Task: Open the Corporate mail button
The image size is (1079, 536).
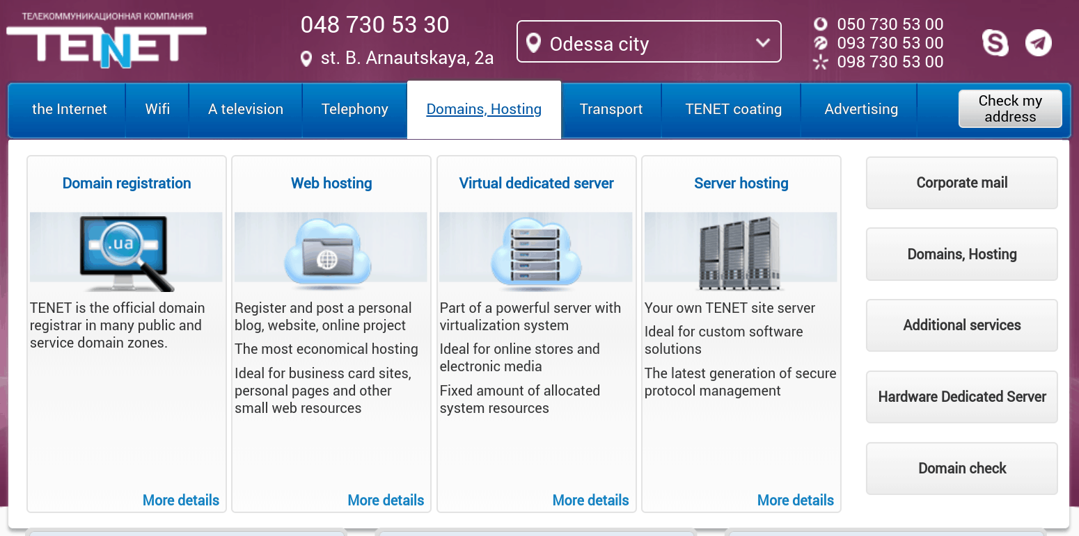Action: 962,183
